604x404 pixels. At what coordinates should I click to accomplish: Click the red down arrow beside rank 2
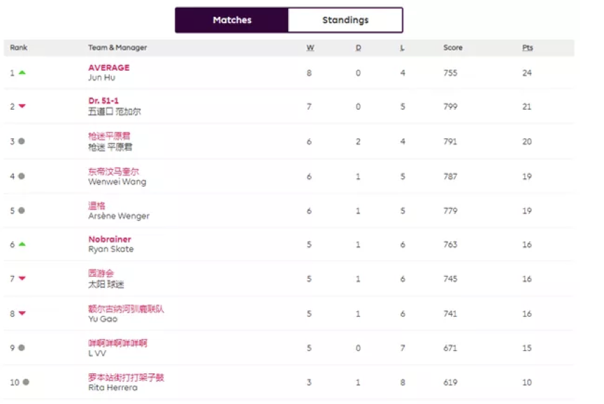point(22,106)
